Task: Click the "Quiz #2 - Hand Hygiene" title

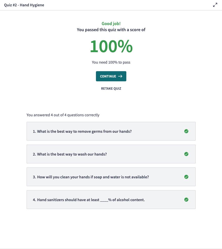Action: pos(24,5)
